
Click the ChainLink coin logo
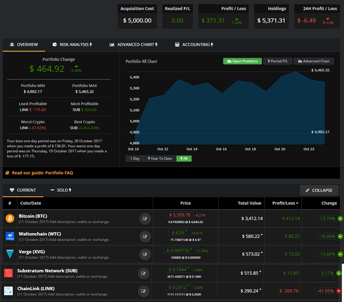[x=9, y=291]
